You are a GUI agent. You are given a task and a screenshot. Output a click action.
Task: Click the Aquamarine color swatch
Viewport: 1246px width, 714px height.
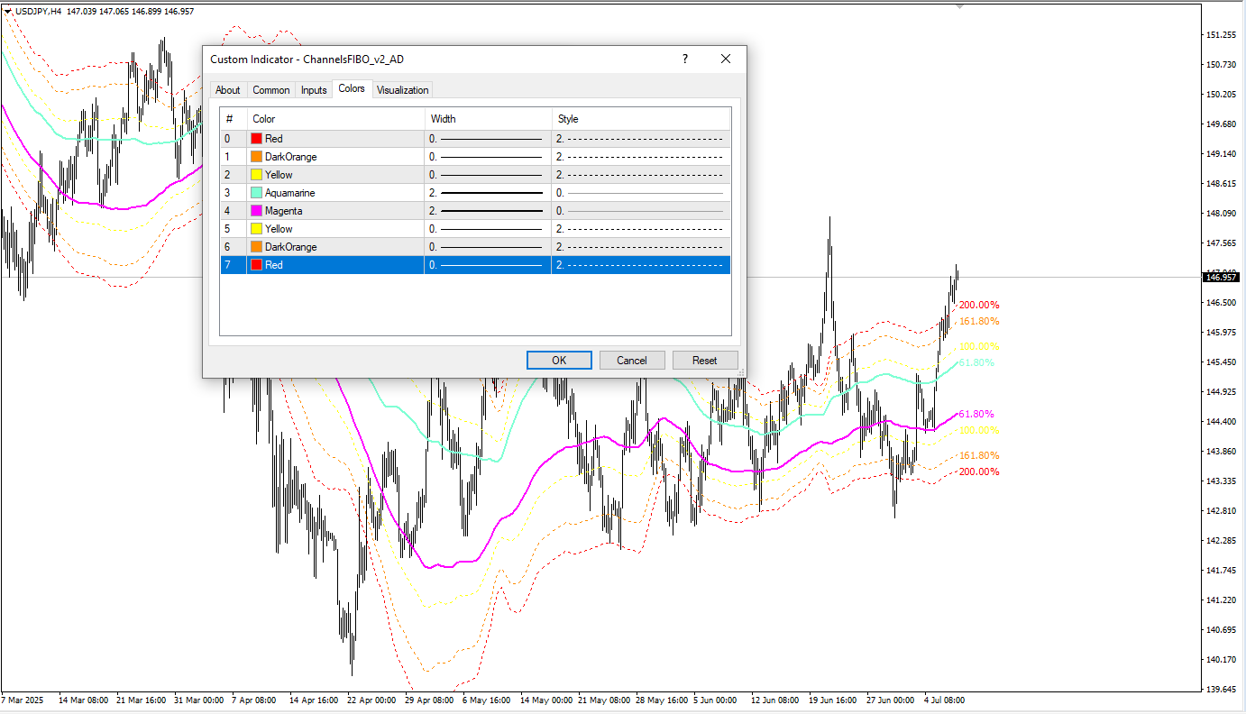click(x=257, y=193)
